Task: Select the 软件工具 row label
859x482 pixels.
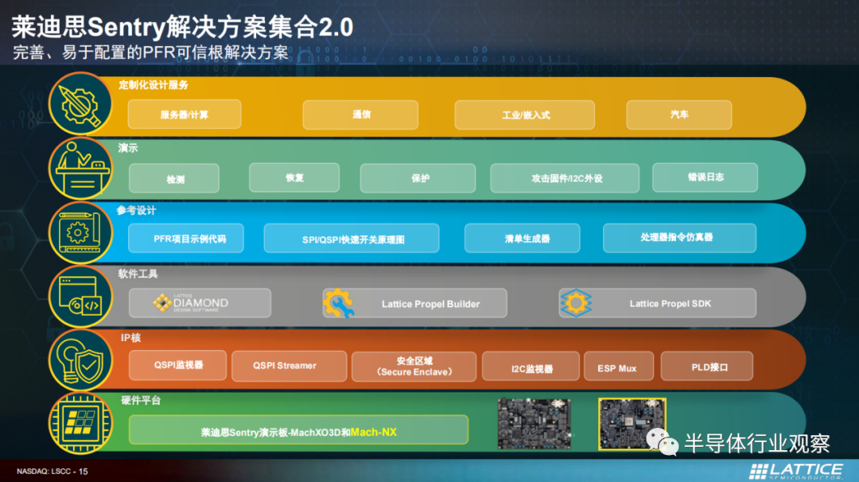Action: tap(138, 274)
